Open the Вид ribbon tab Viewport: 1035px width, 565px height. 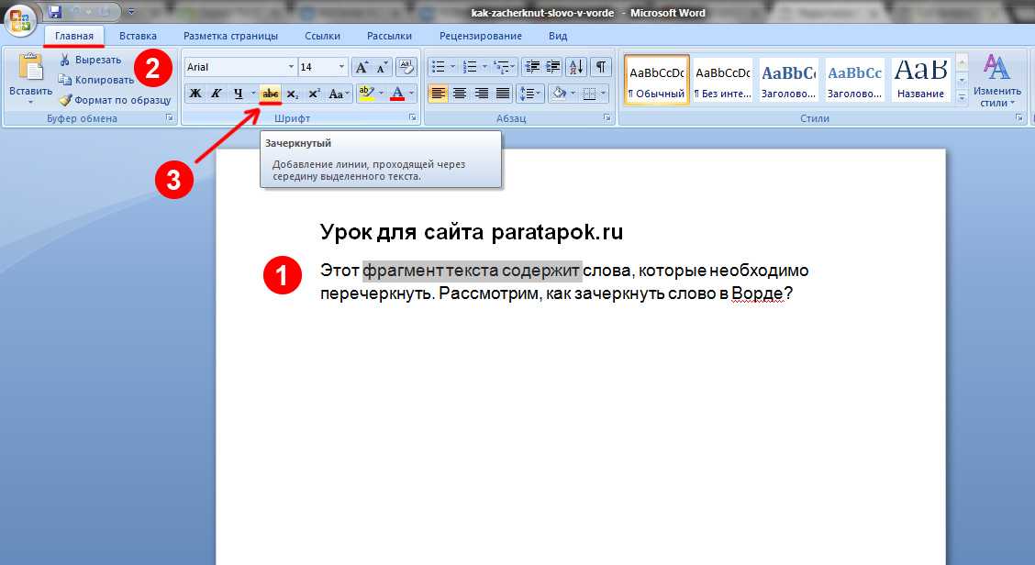(x=558, y=36)
